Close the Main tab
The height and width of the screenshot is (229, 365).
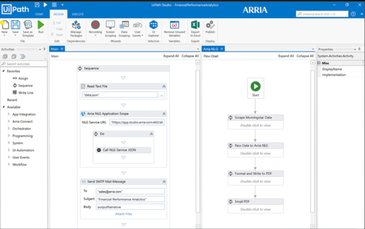62,49
